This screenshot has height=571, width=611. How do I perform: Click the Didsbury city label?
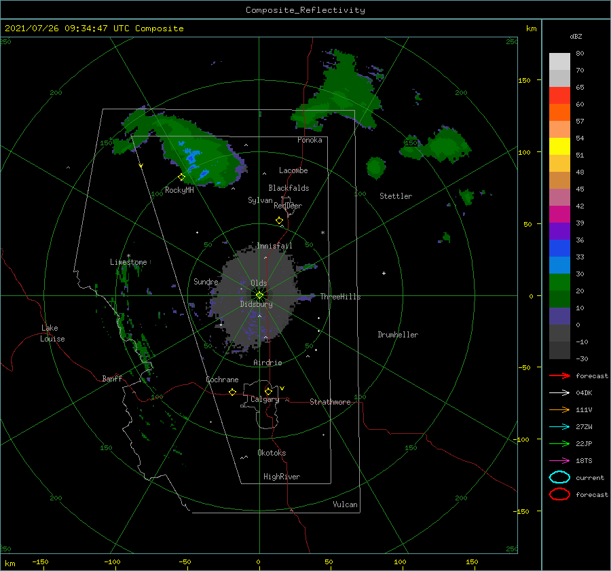pos(257,304)
